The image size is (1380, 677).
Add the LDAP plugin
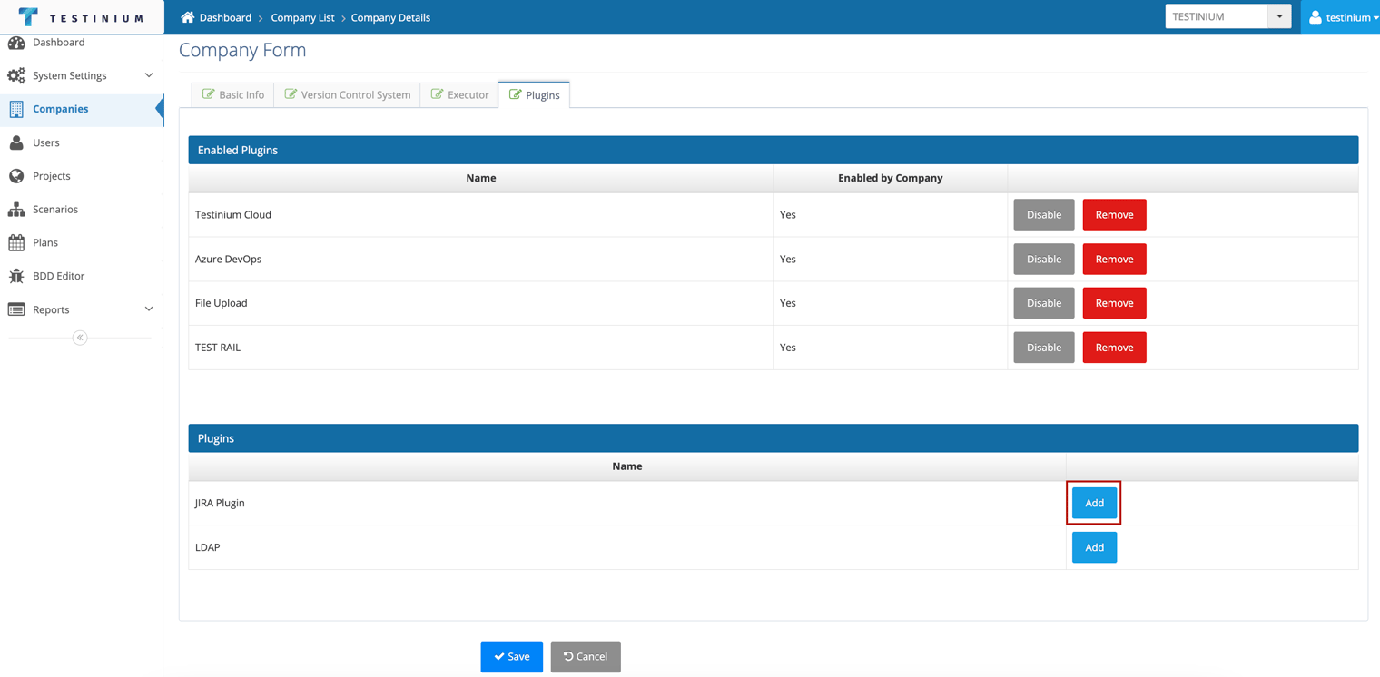pyautogui.click(x=1094, y=547)
